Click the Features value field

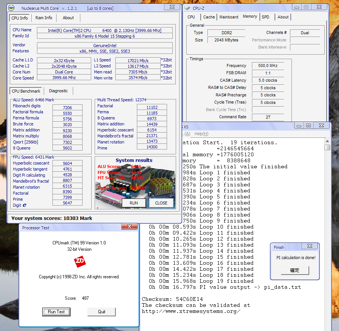(104, 51)
